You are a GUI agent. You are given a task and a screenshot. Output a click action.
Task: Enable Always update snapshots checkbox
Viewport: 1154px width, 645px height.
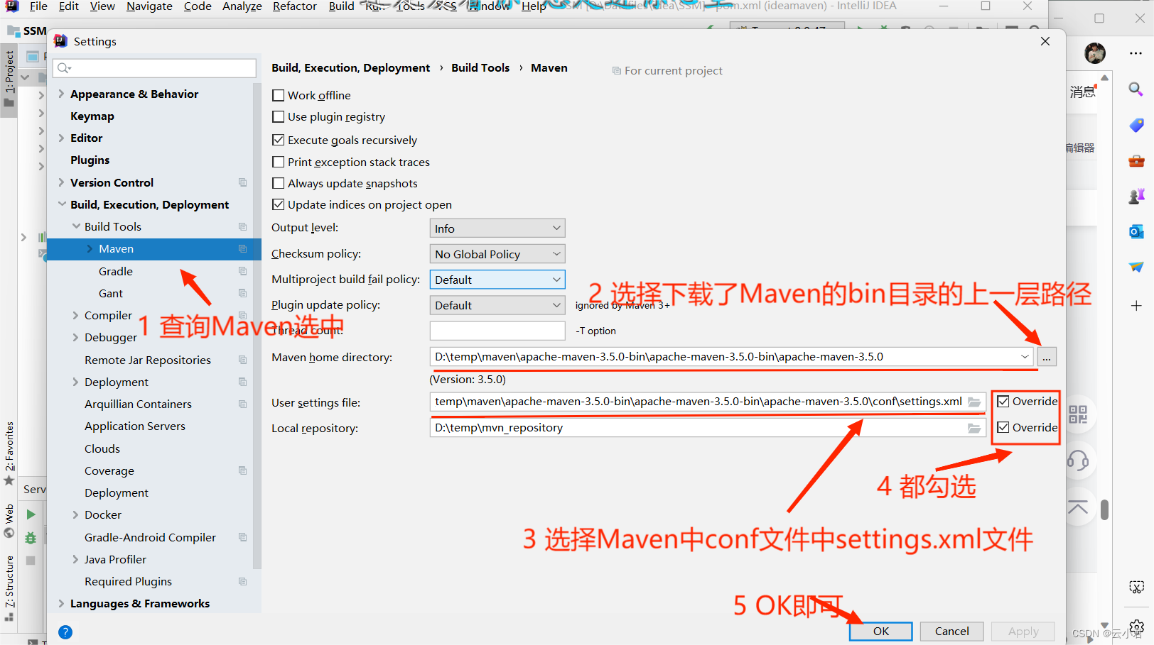pyautogui.click(x=279, y=183)
